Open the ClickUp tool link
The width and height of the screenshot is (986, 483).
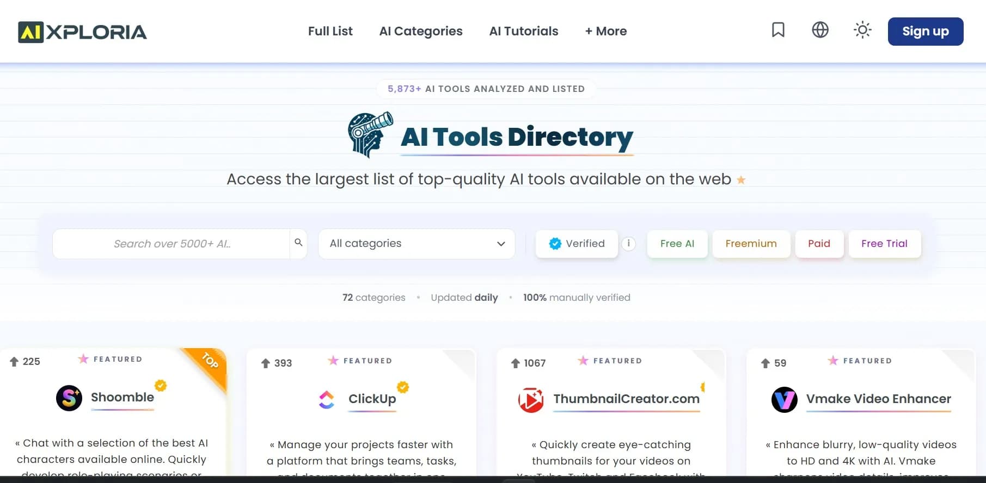pyautogui.click(x=372, y=399)
